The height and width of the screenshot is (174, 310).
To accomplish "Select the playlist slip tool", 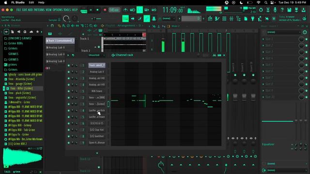I will 77,26.
